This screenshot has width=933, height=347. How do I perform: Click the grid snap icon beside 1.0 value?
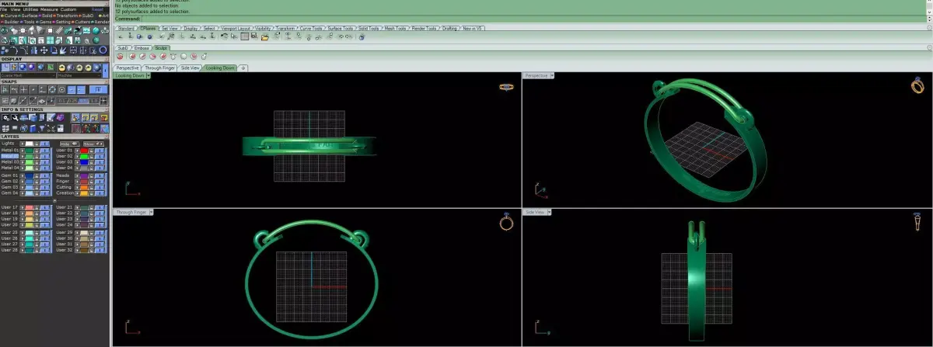(103, 100)
